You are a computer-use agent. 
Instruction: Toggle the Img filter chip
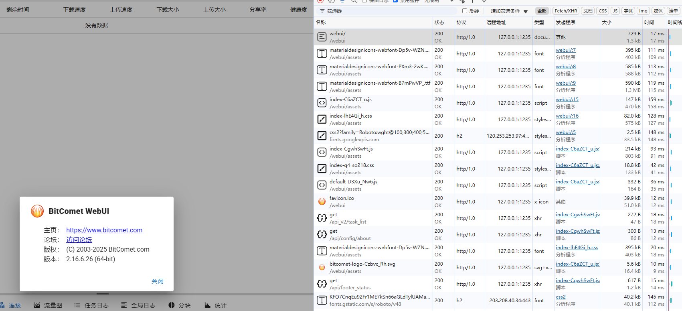tap(643, 11)
